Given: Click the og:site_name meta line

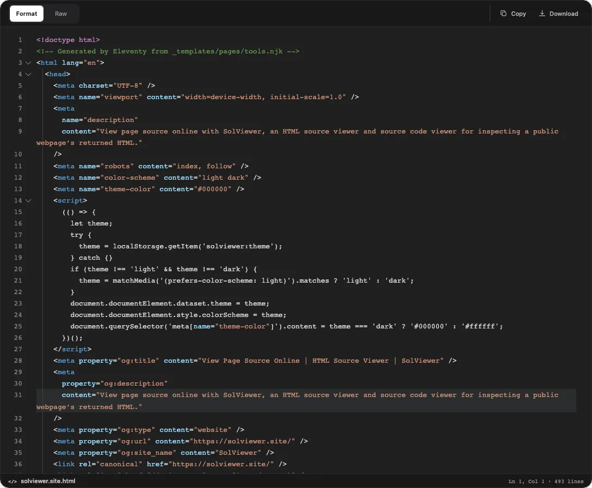Looking at the screenshot, I should 163,453.
